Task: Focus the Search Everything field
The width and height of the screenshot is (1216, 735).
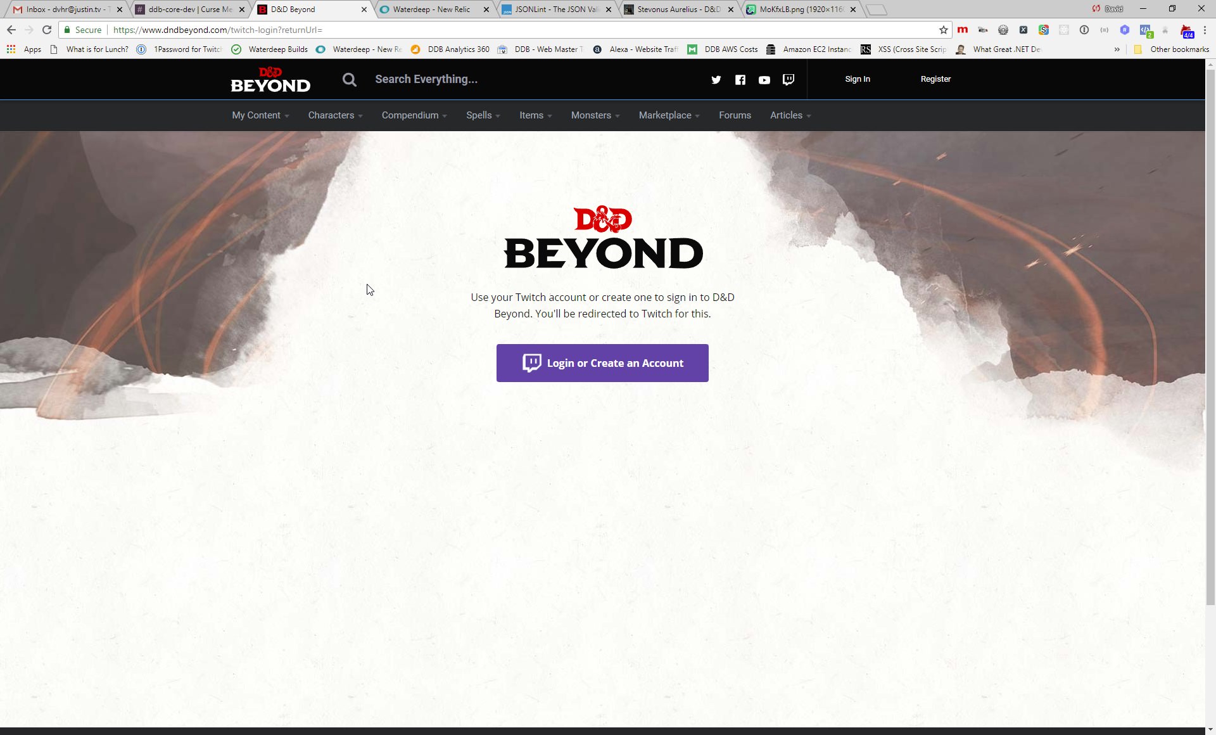Action: pos(426,79)
